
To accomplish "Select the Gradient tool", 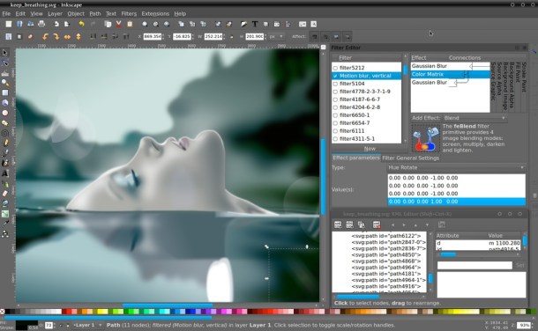I will pyautogui.click(x=4, y=214).
